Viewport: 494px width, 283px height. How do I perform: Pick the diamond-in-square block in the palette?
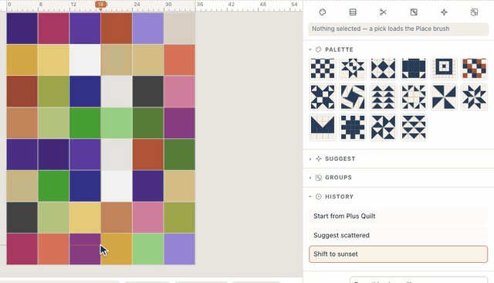pos(383,68)
